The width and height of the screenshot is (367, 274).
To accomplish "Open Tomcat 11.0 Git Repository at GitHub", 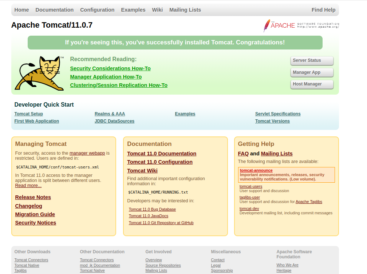I will (161, 223).
